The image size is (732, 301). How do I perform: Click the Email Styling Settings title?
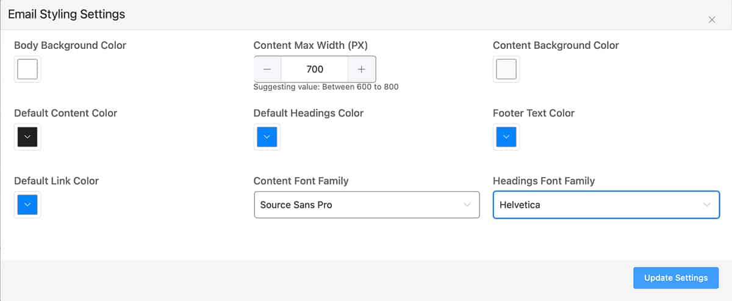(66, 14)
